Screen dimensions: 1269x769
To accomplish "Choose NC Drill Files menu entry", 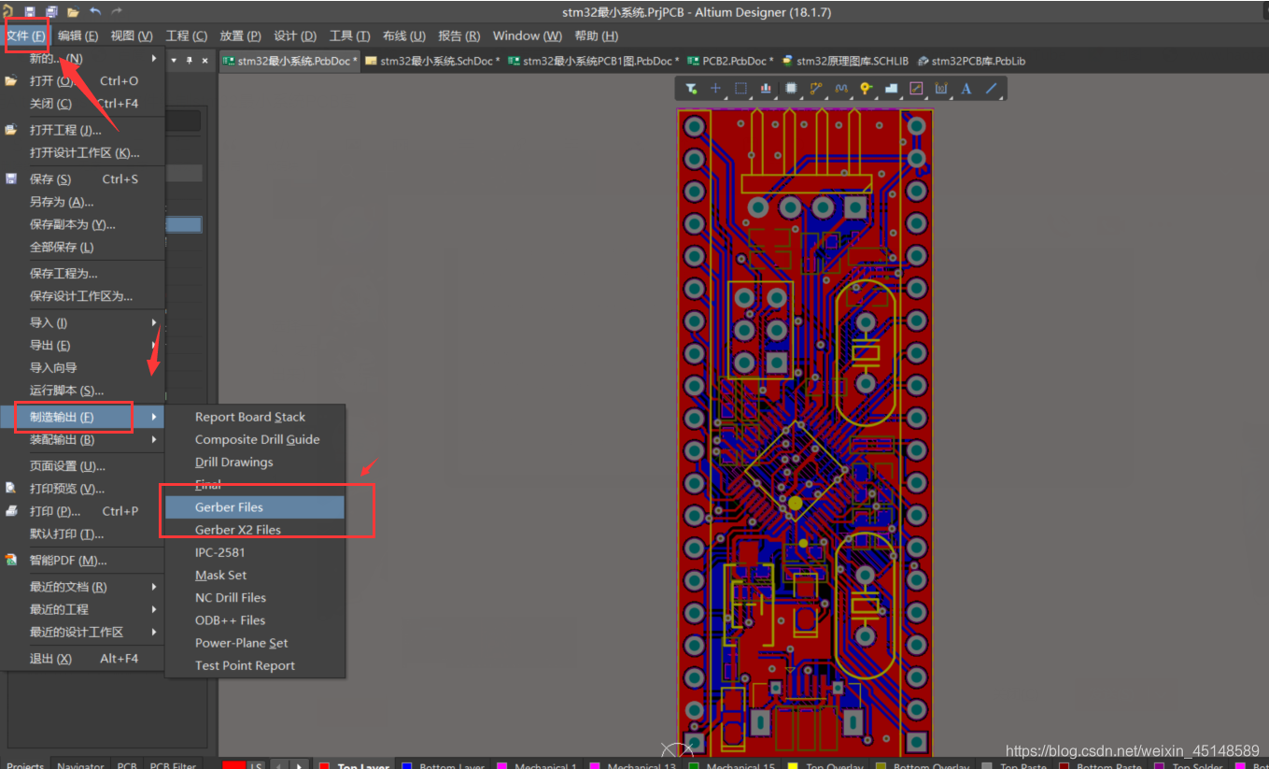I will click(x=231, y=598).
